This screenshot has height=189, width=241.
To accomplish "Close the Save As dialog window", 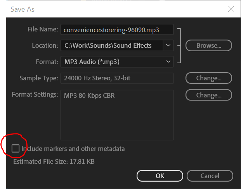I will pyautogui.click(x=231, y=9).
